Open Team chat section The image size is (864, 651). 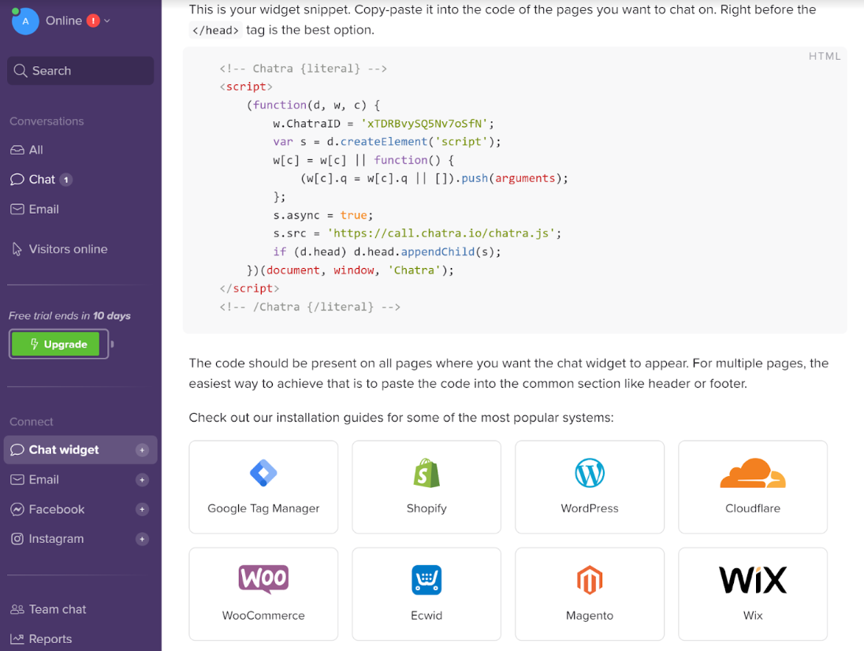(x=57, y=609)
